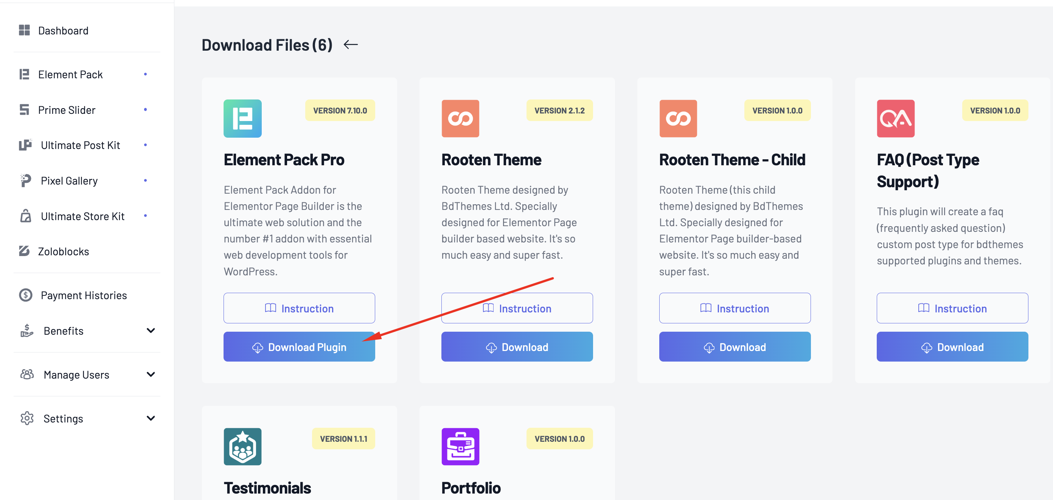
Task: Click the Dashboard grid icon in sidebar
Action: (x=24, y=30)
